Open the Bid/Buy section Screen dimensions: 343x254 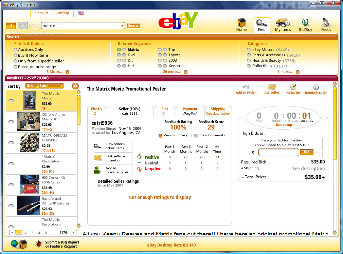[305, 25]
